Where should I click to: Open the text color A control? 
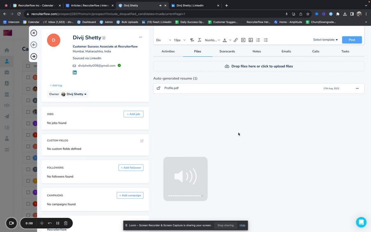(x=225, y=40)
